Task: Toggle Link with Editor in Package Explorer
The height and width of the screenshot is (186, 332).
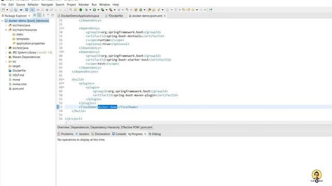Action: [x=39, y=15]
